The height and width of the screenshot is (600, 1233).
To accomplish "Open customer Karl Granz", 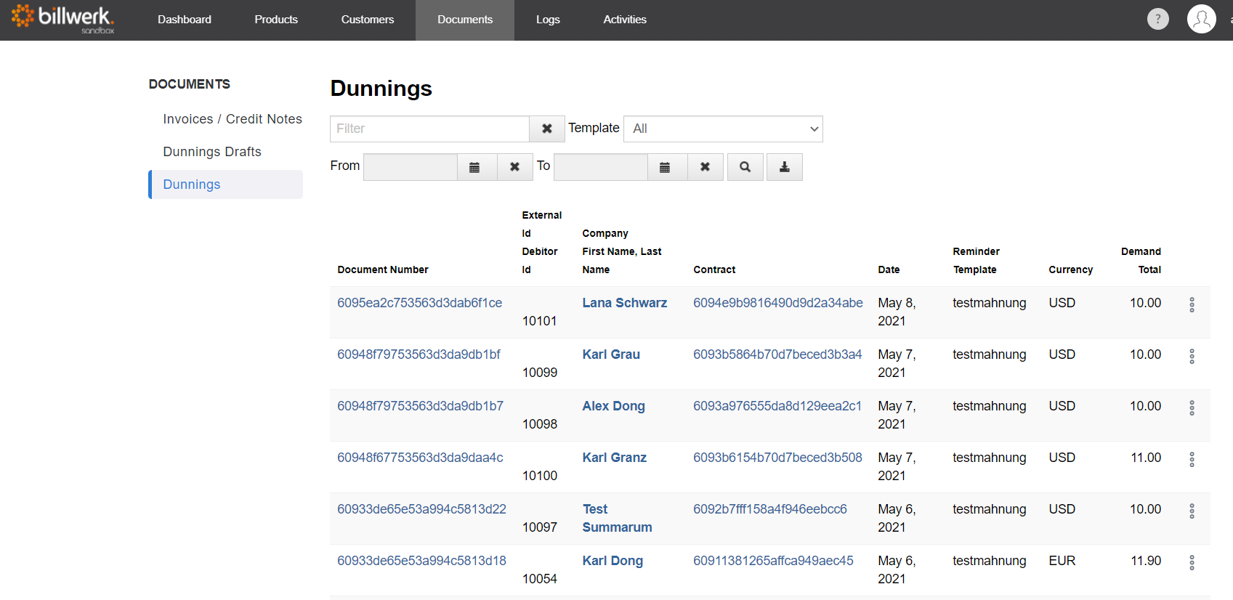I will point(614,458).
